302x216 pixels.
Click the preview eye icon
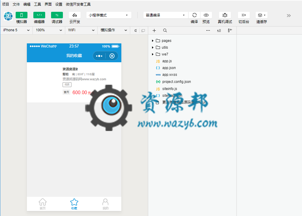click(206, 15)
